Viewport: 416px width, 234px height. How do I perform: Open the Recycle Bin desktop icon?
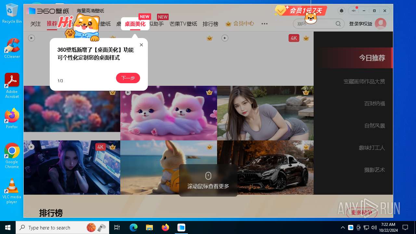12,13
